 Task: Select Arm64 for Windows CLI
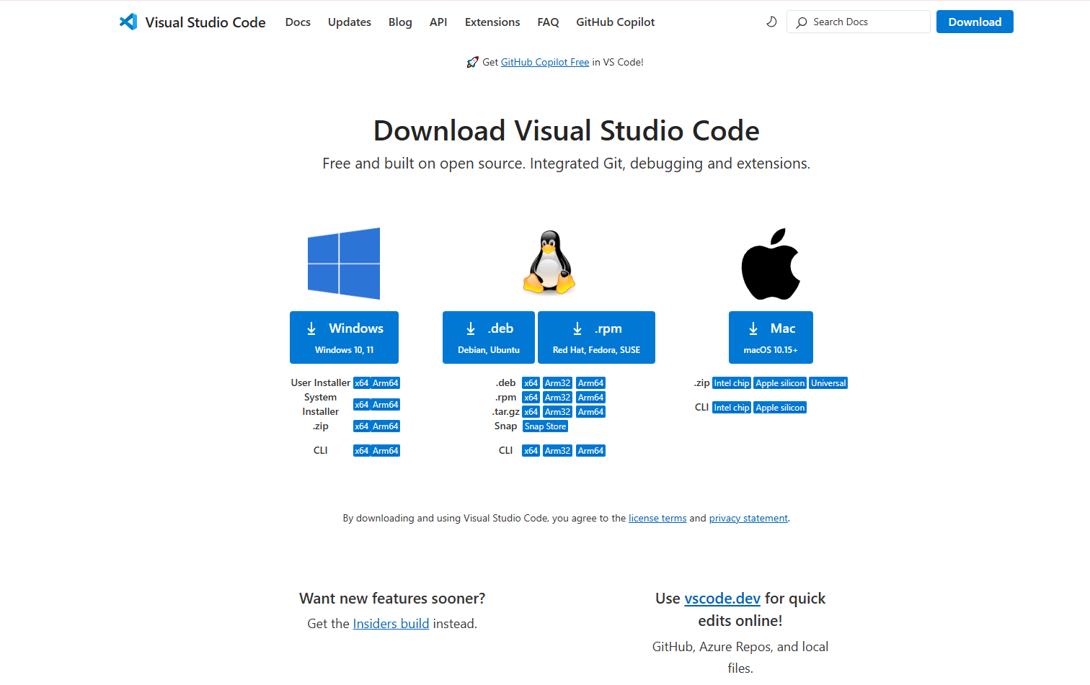(x=385, y=451)
